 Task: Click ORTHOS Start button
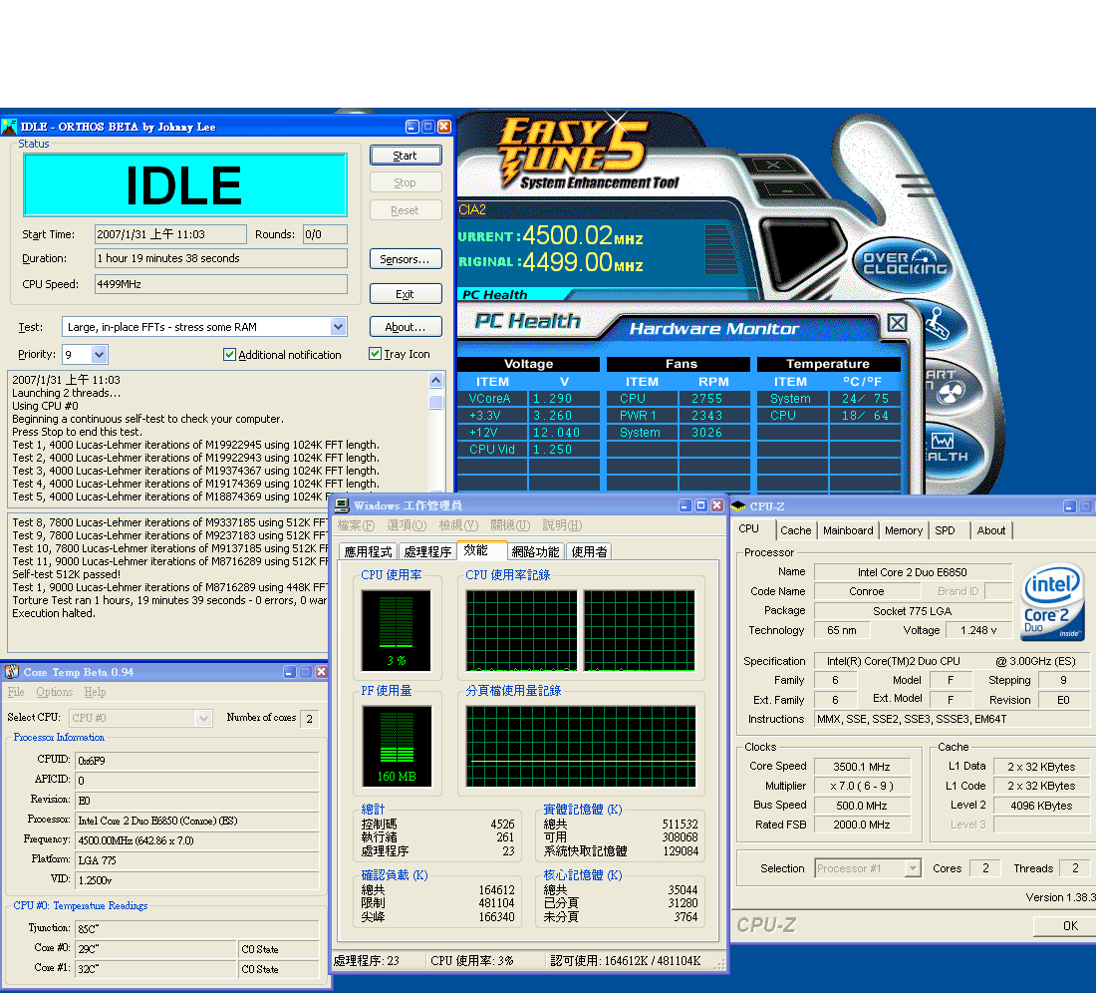(406, 156)
